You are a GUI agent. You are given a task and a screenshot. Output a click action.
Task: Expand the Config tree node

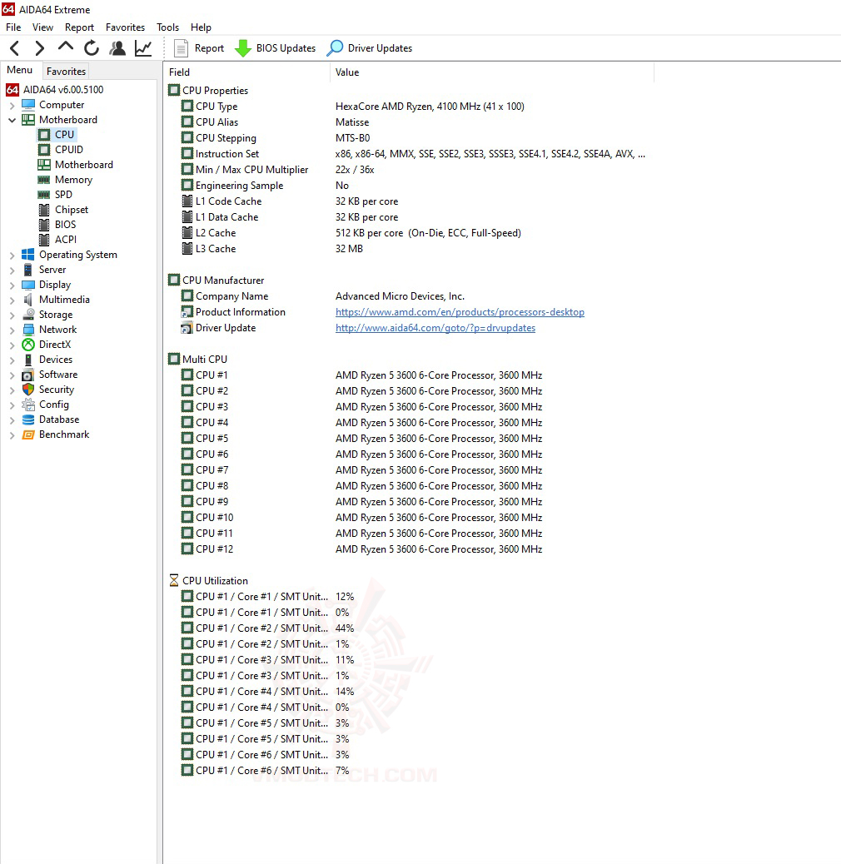pos(12,405)
